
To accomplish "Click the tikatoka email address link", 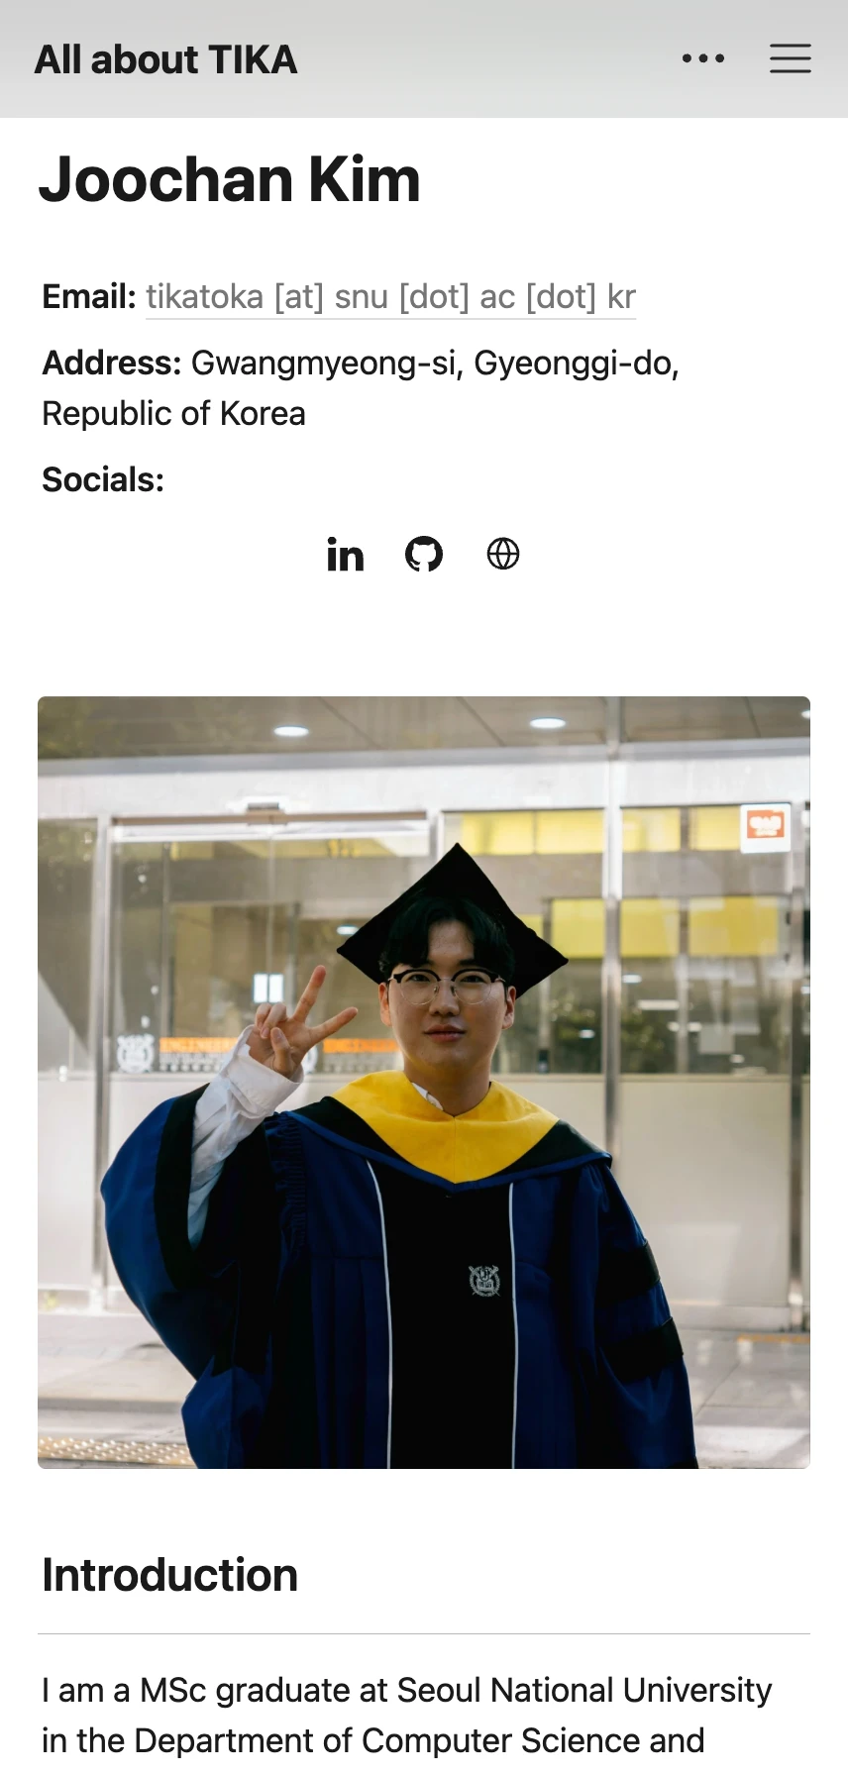I will [390, 296].
